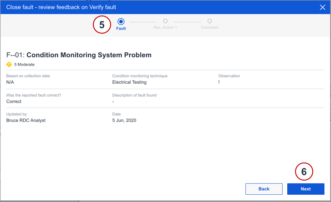Select the Fault step radio indicator
This screenshot has width=331, height=202.
pyautogui.click(x=121, y=21)
